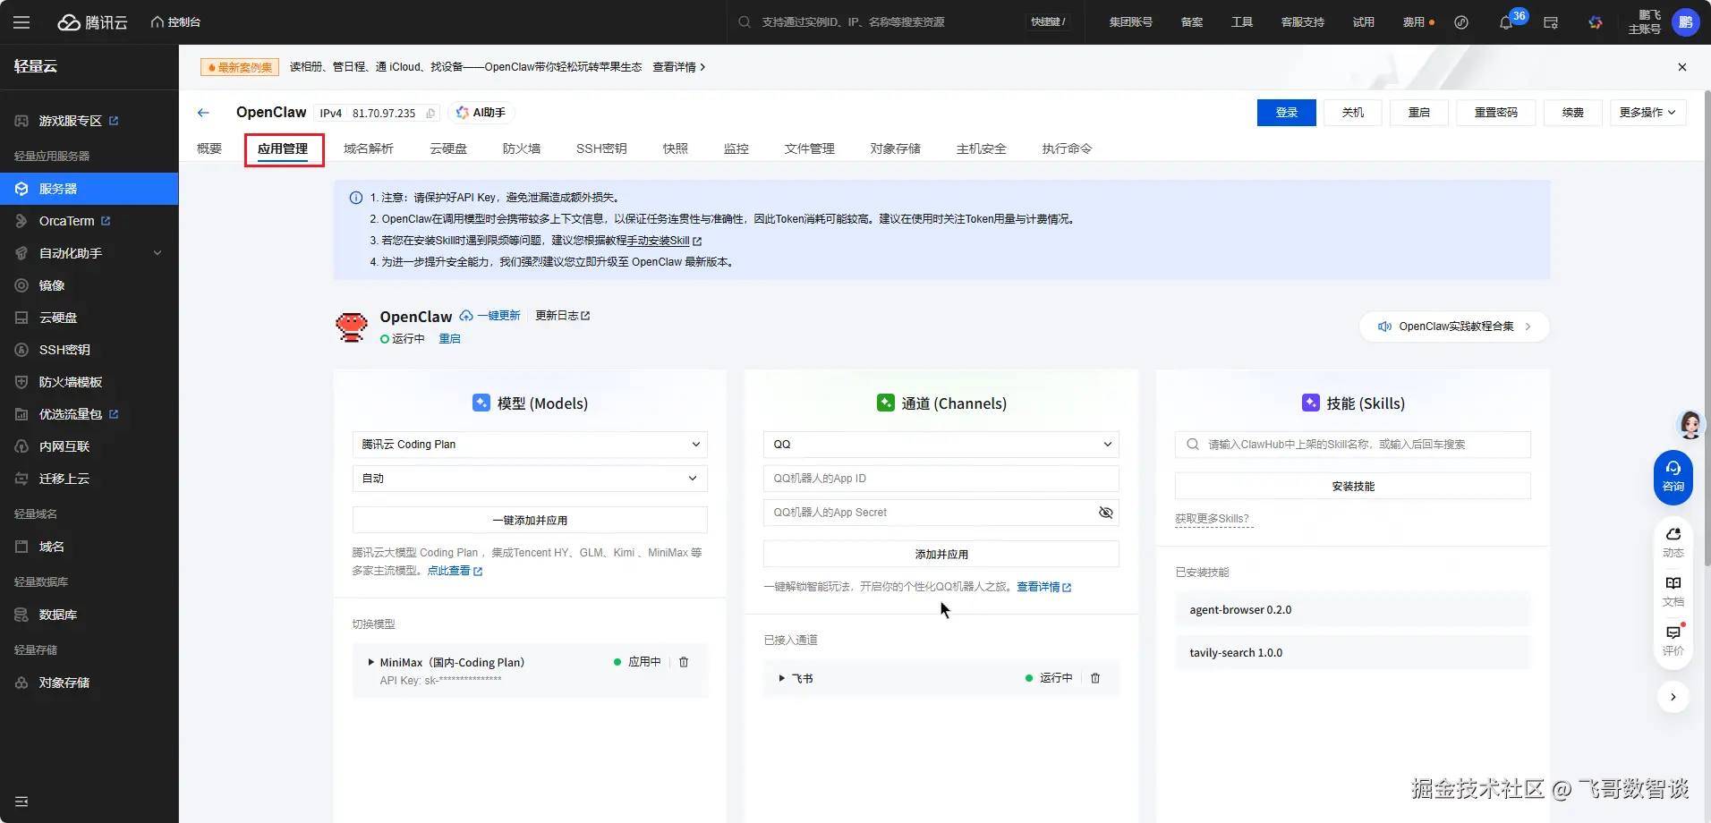Expand the MiniMax model details triangle
Image resolution: width=1711 pixels, height=823 pixels.
point(370,662)
